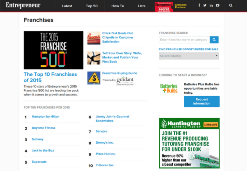Click the Entrepreneur magazine cover in header
This screenshot has height=173, width=247.
pyautogui.click(x=164, y=7)
